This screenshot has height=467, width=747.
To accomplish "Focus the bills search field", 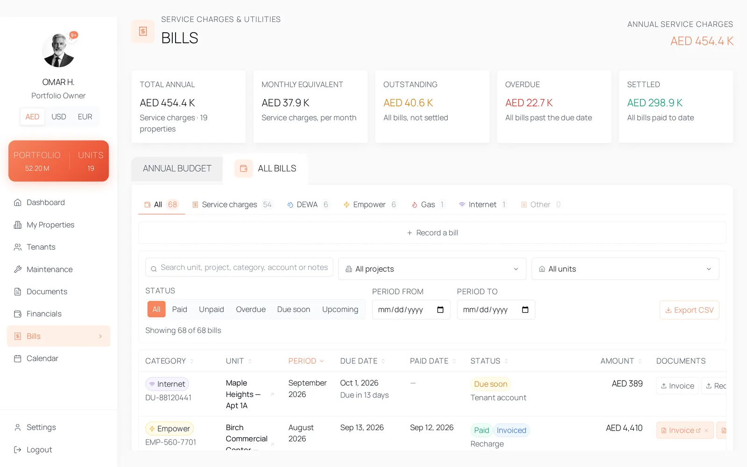I will pos(239,268).
